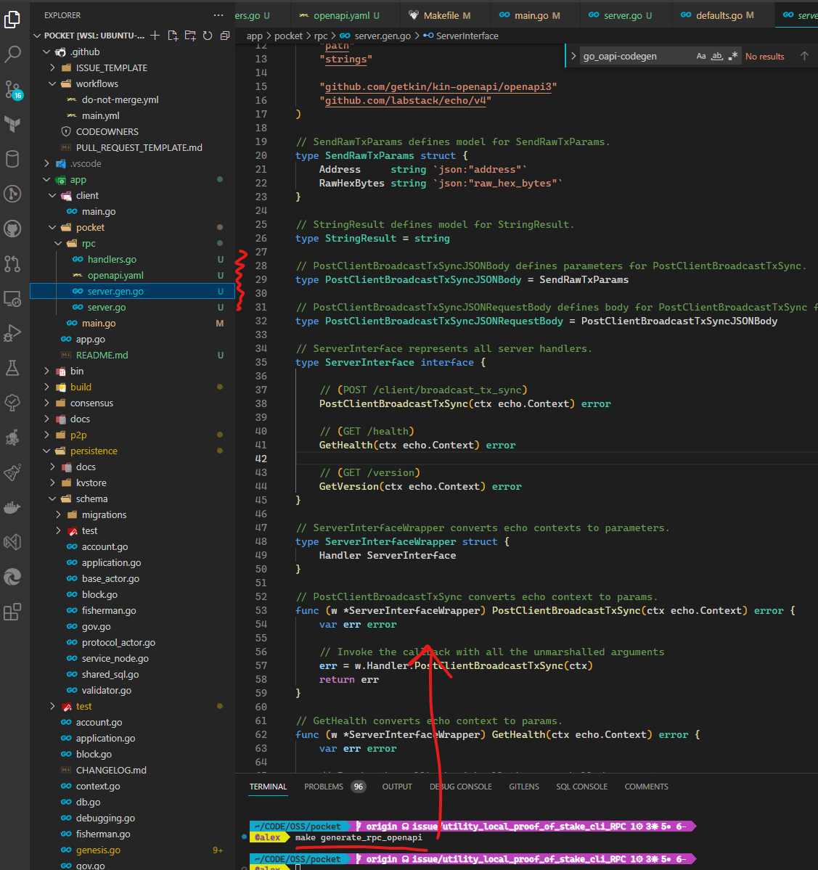Open the Search view in the activity bar
818x870 pixels.
pyautogui.click(x=12, y=54)
